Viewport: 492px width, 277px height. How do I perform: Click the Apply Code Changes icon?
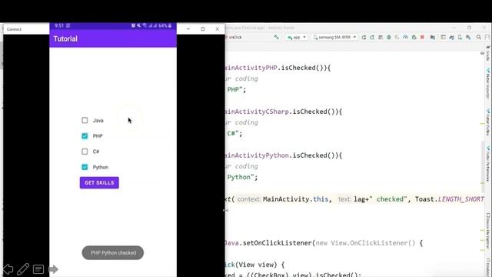click(x=381, y=38)
